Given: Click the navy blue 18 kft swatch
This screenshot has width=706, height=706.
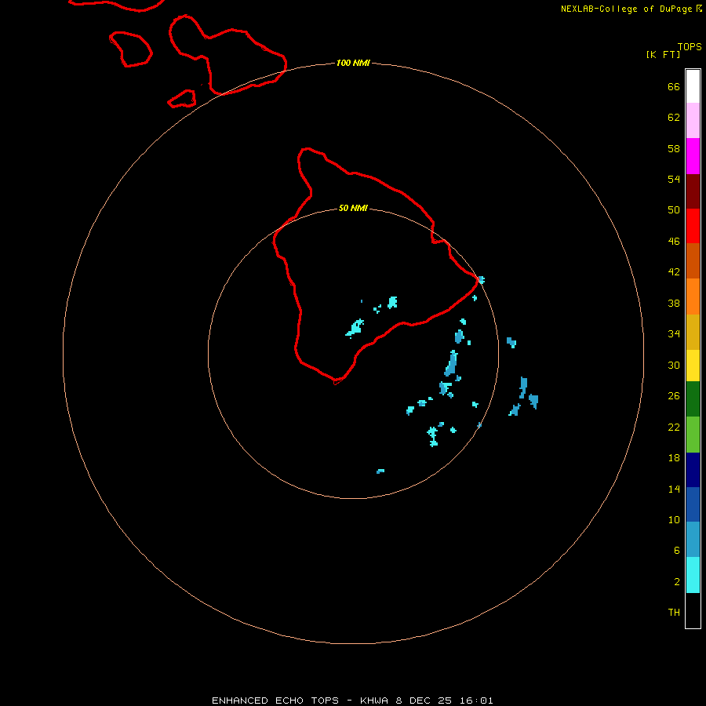Looking at the screenshot, I should click(693, 470).
